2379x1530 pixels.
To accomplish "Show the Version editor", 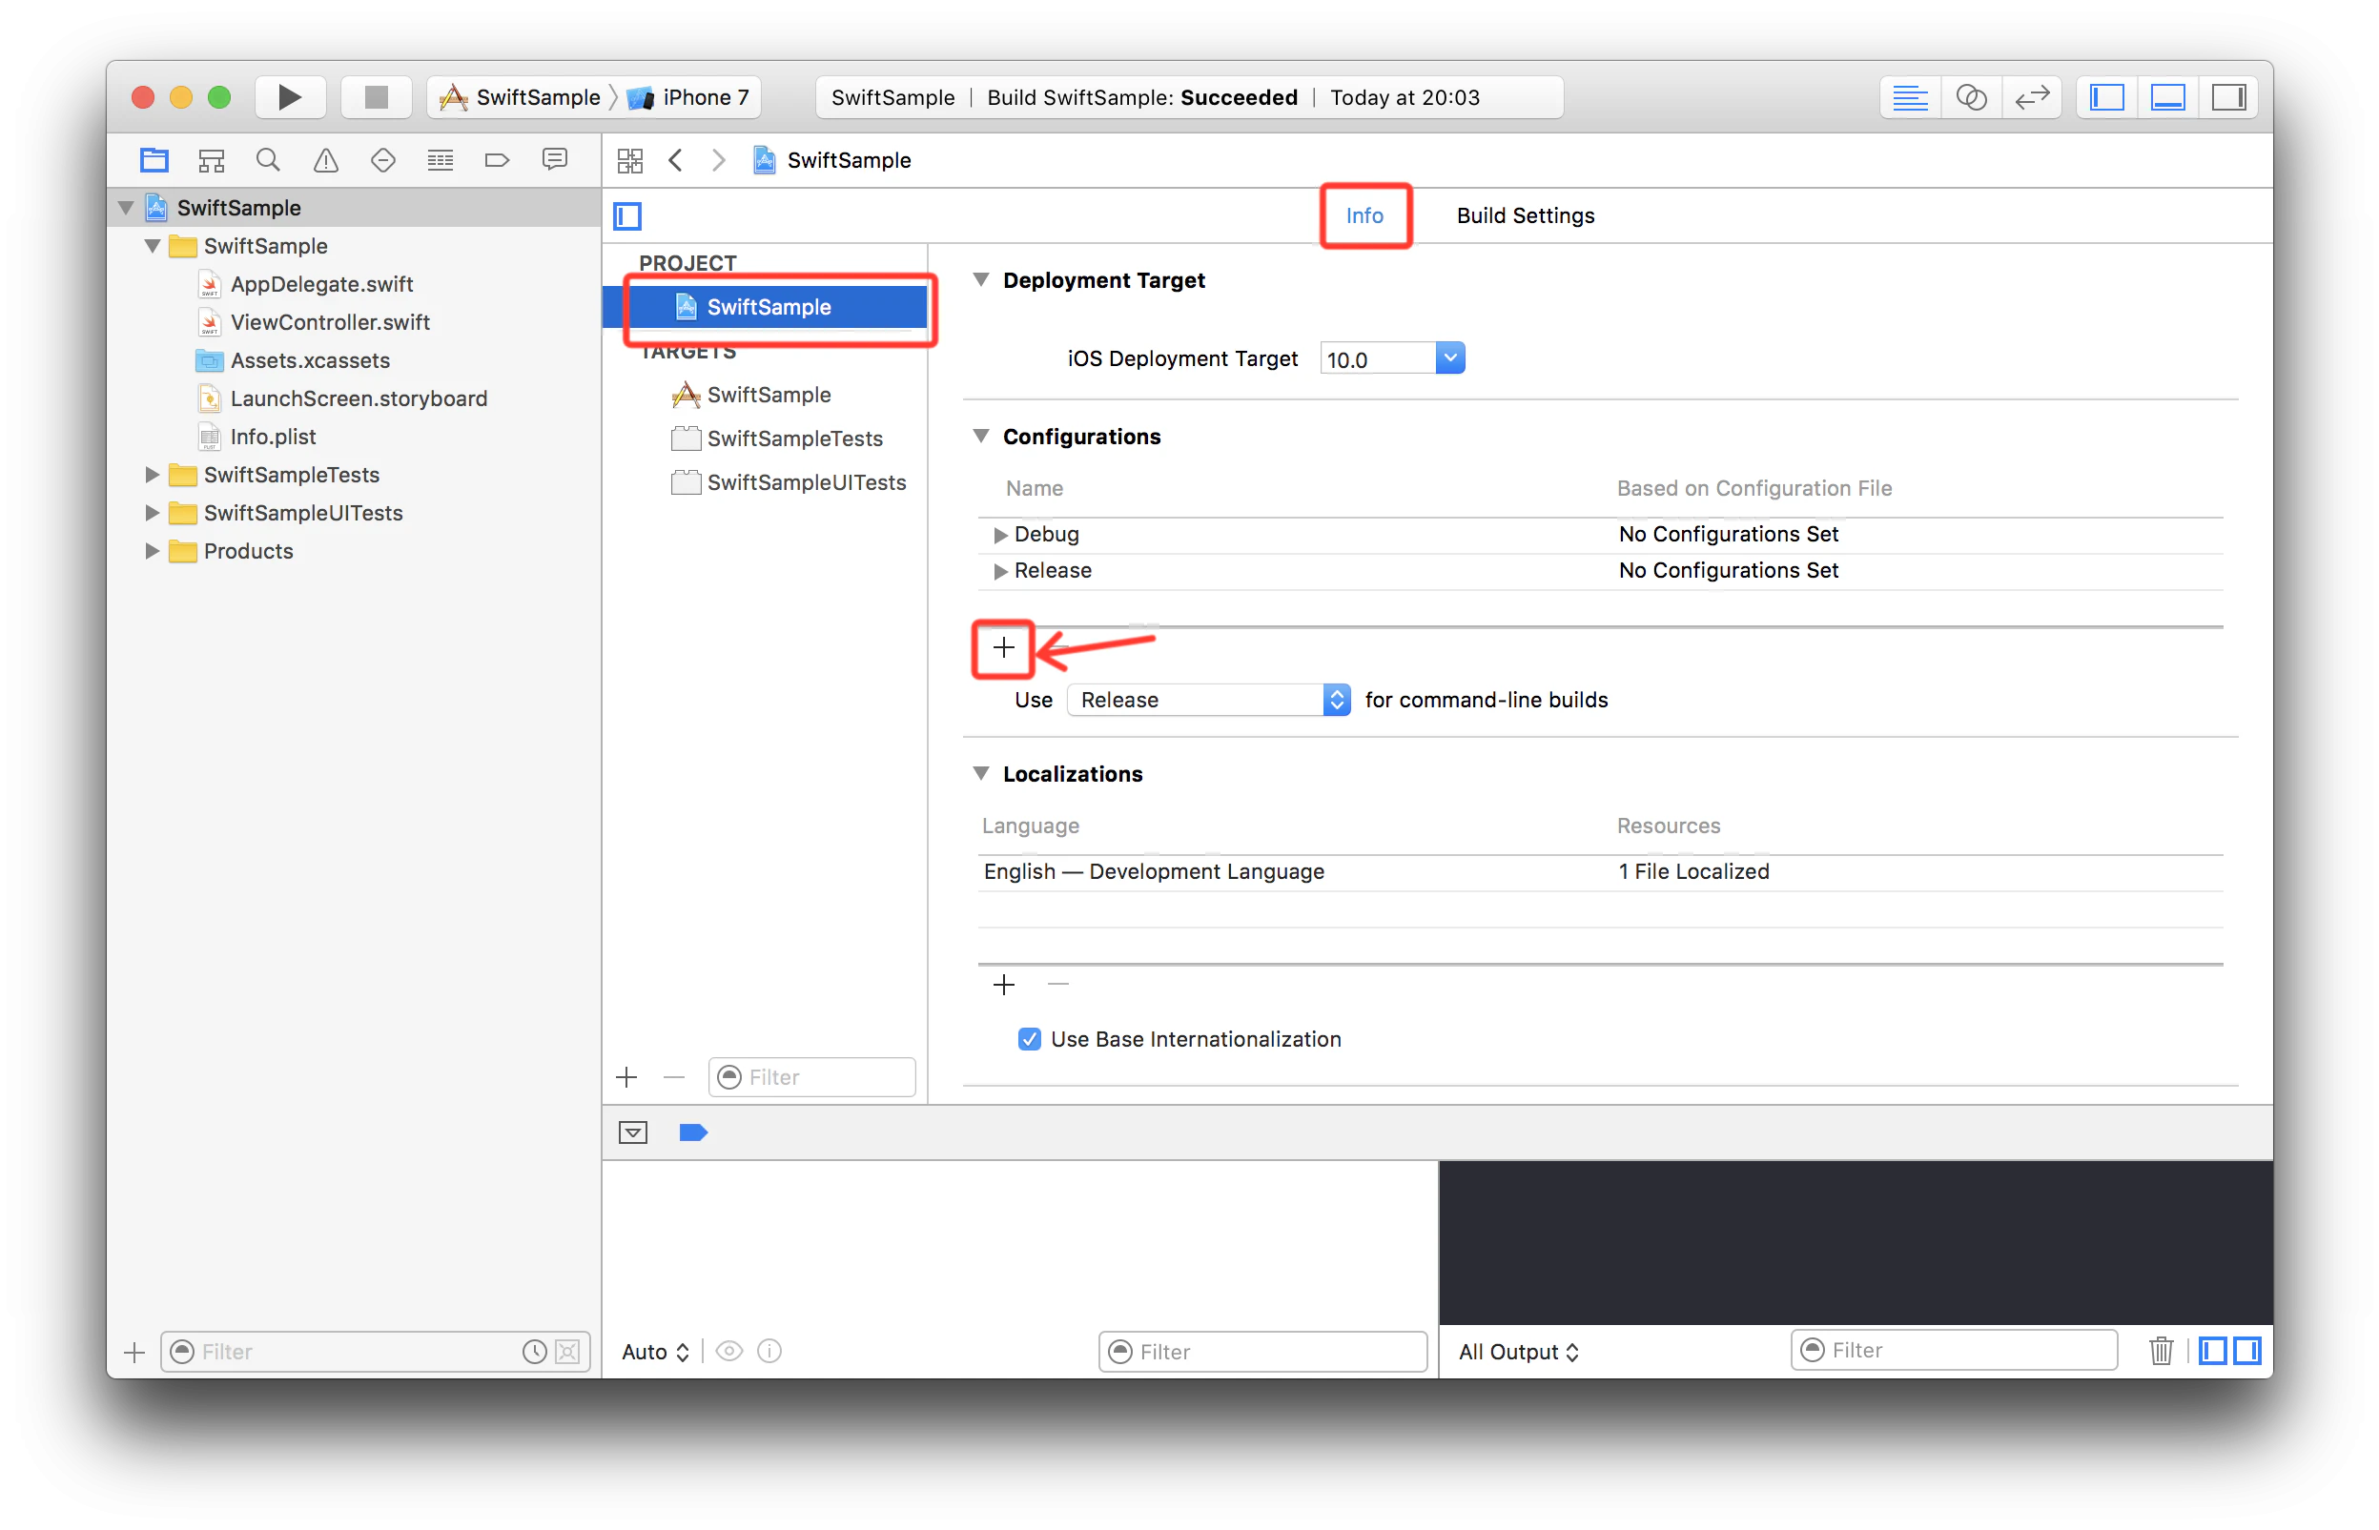I will click(2031, 97).
